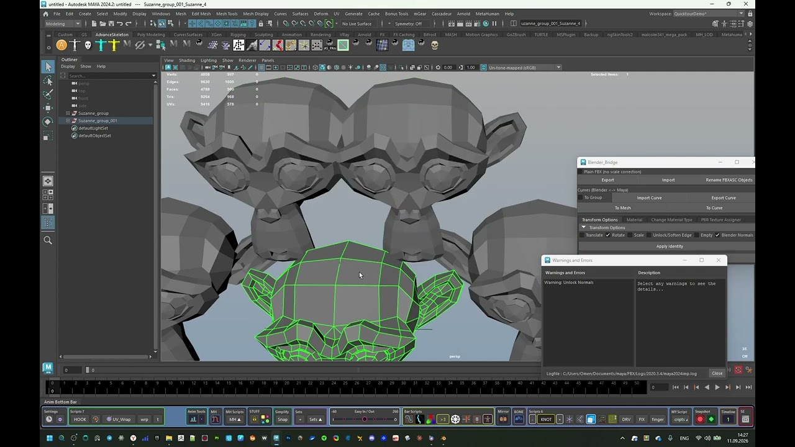The image size is (795, 447).
Task: Click the skull icon on AdvanceSkeleton shelf
Action: point(88,45)
